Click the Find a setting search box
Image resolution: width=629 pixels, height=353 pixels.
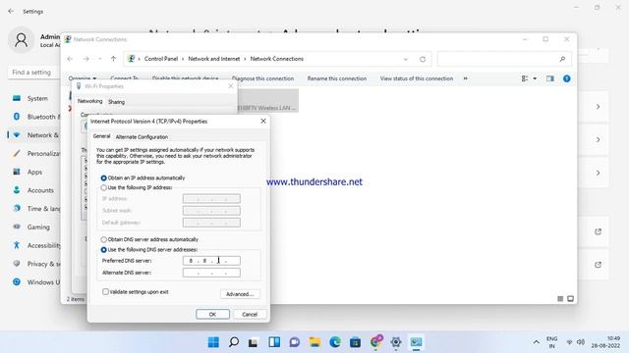coord(34,73)
